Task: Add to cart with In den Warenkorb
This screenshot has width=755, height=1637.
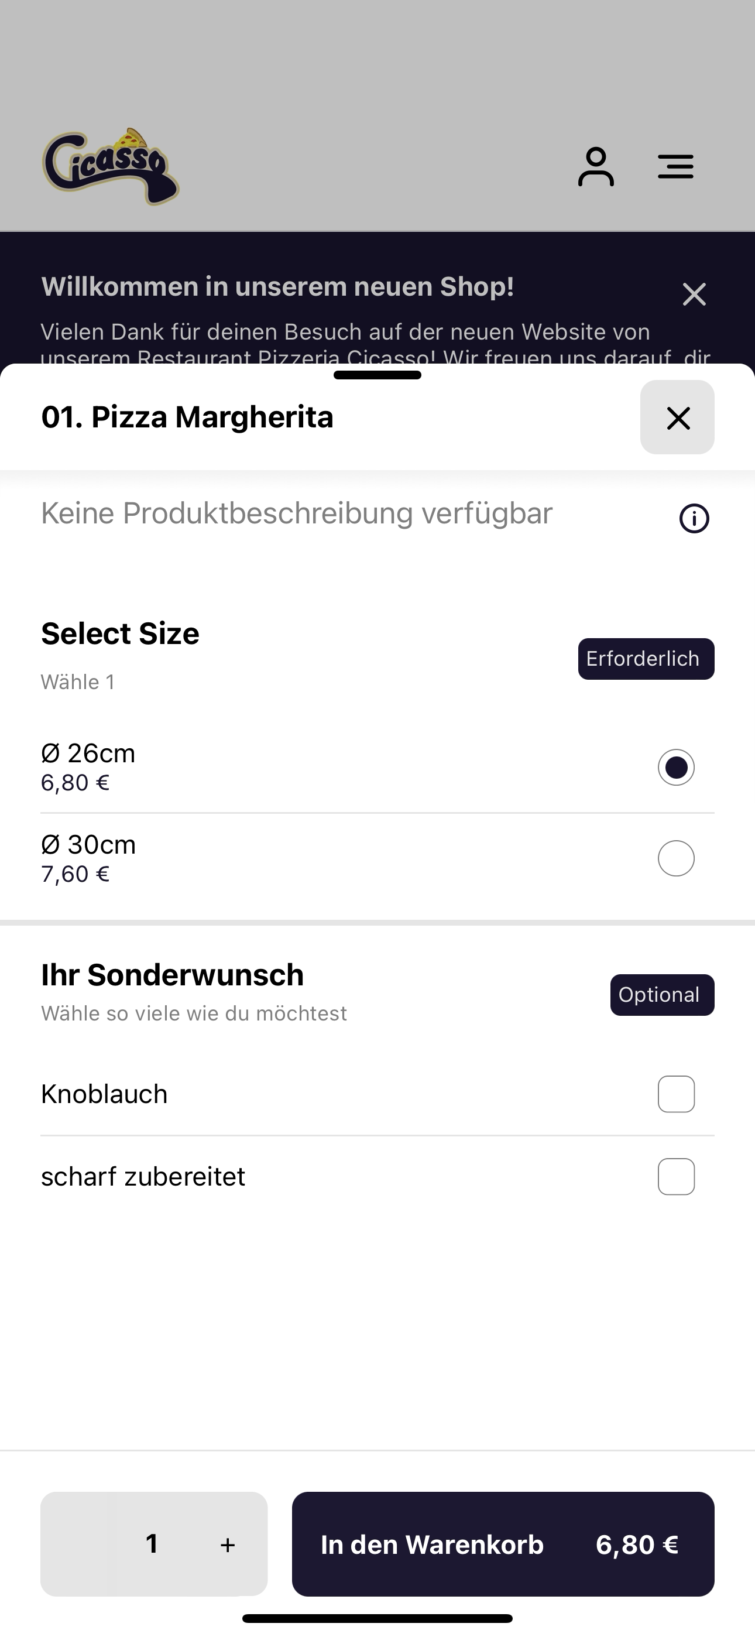Action: pos(503,1544)
